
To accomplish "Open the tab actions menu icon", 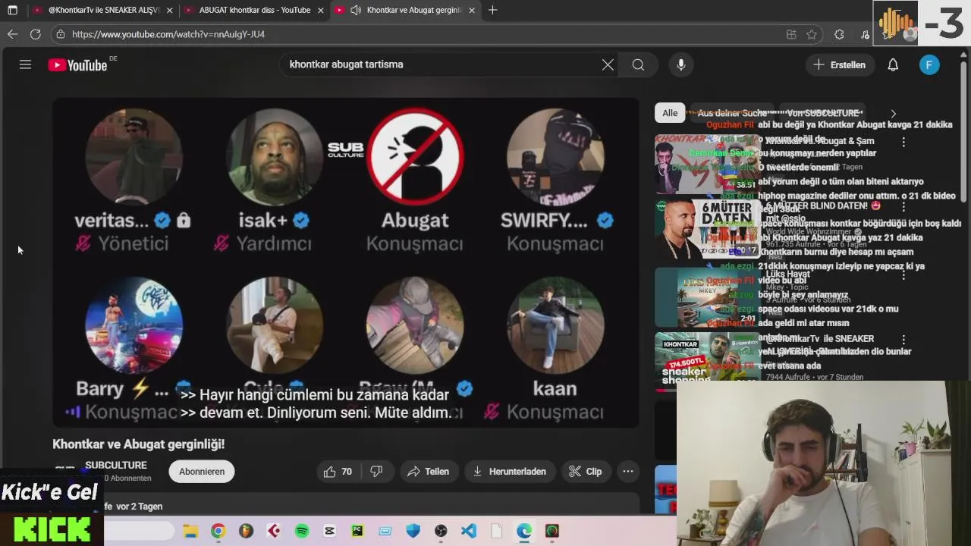I will (x=12, y=10).
